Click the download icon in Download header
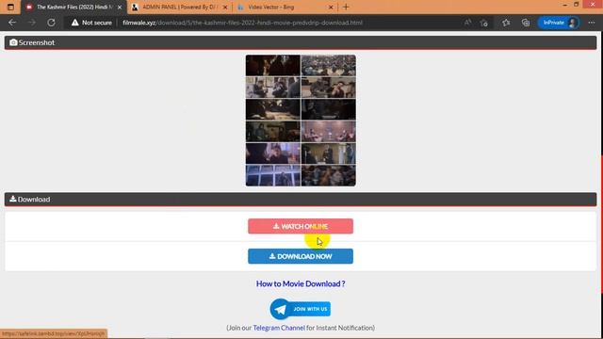The width and height of the screenshot is (603, 339). point(12,199)
